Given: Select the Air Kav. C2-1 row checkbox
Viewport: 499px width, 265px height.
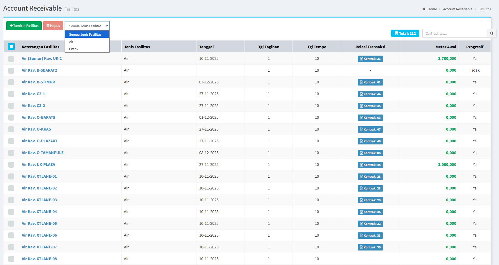Looking at the screenshot, I should (x=11, y=94).
